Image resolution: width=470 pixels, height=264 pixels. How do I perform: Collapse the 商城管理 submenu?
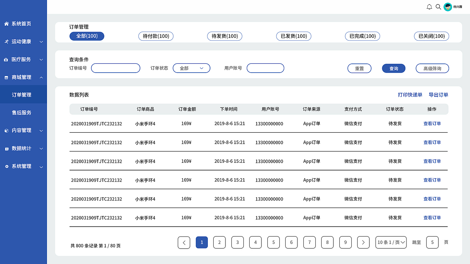pyautogui.click(x=41, y=77)
